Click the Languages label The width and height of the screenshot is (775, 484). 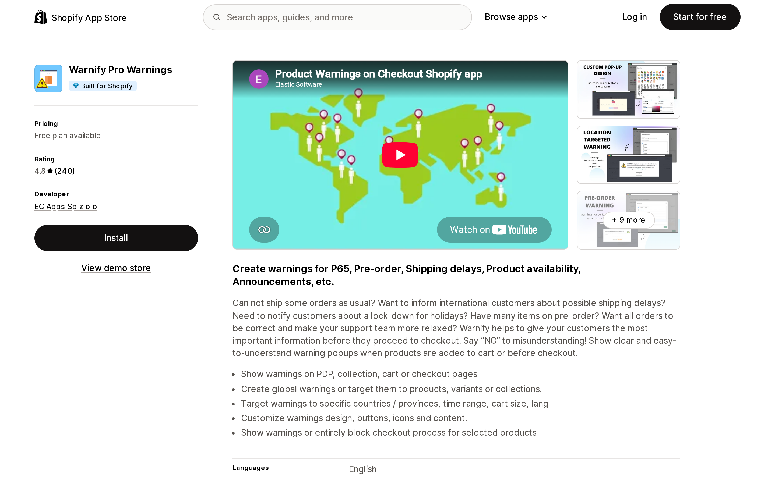tap(251, 468)
